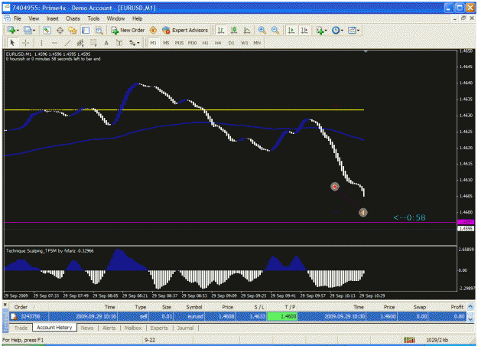Select order 3243756 history row

pyautogui.click(x=238, y=316)
